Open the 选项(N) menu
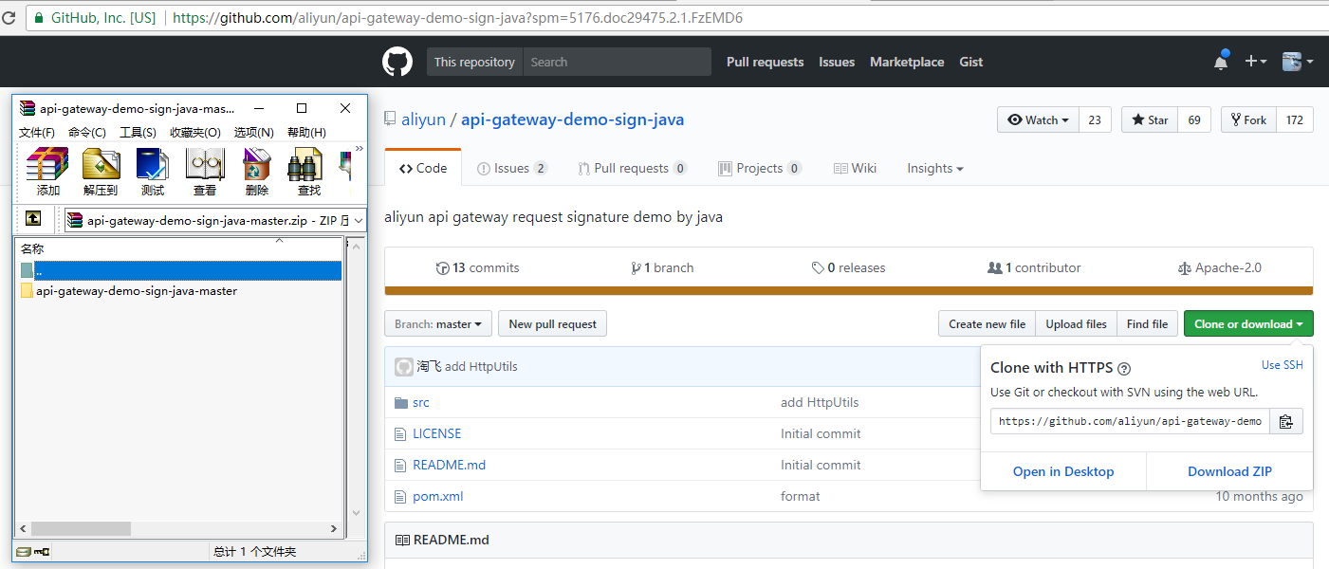 click(254, 132)
